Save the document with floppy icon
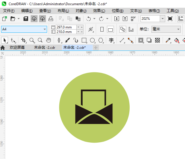185x159 pixels. (x=26, y=19)
